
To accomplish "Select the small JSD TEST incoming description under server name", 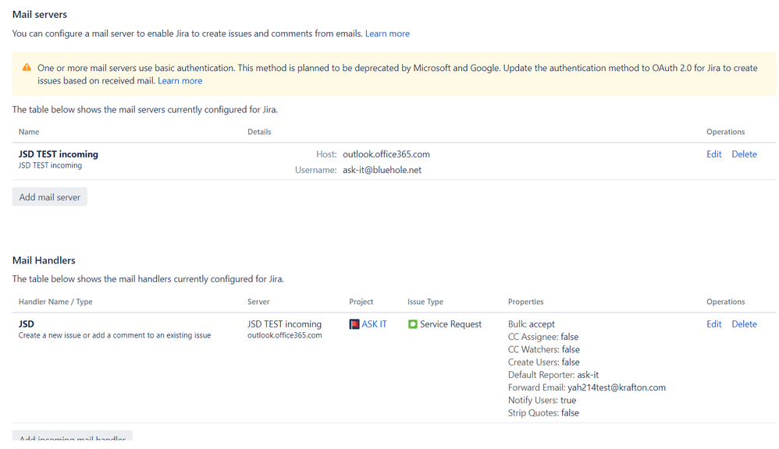I will [x=50, y=166].
